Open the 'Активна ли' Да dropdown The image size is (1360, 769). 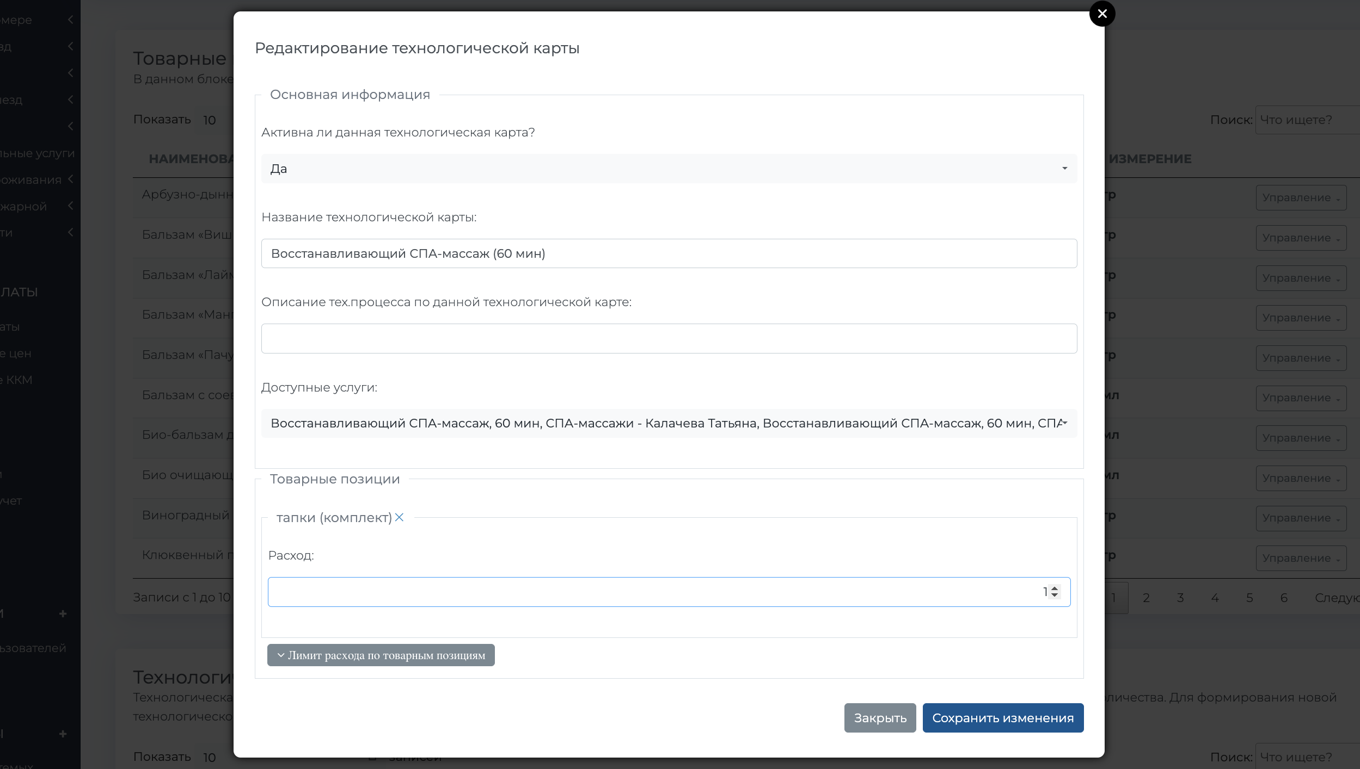click(669, 169)
